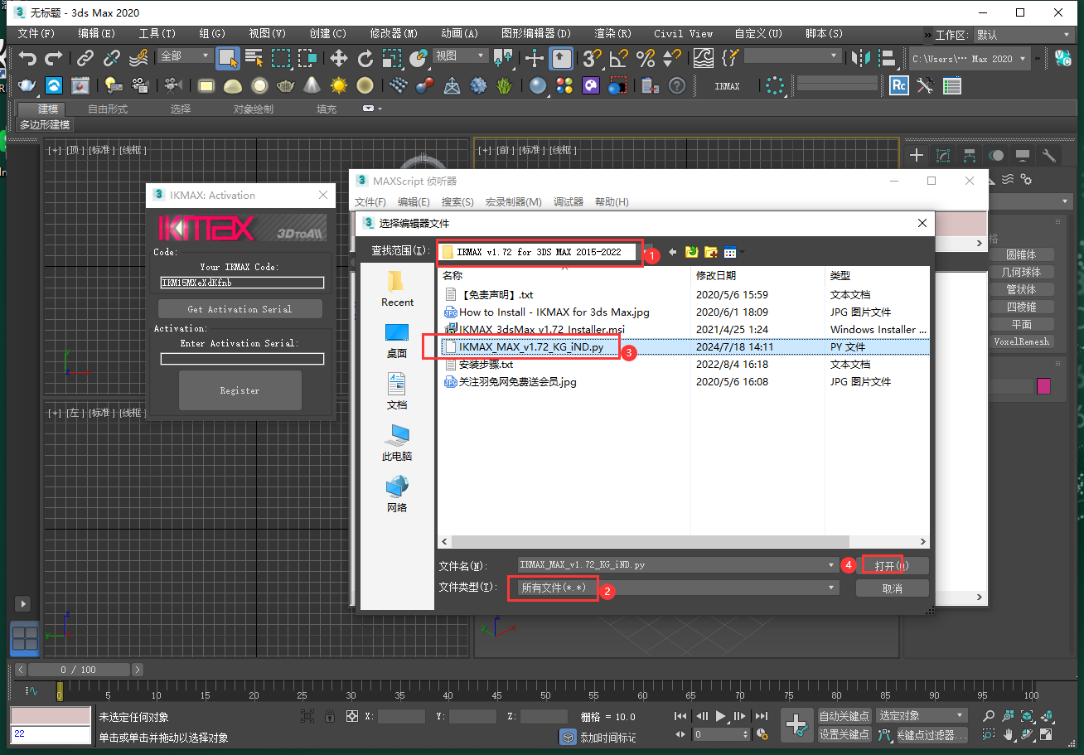Click the help question mark toolbar icon
Screen dimensions: 1084x755
point(677,85)
